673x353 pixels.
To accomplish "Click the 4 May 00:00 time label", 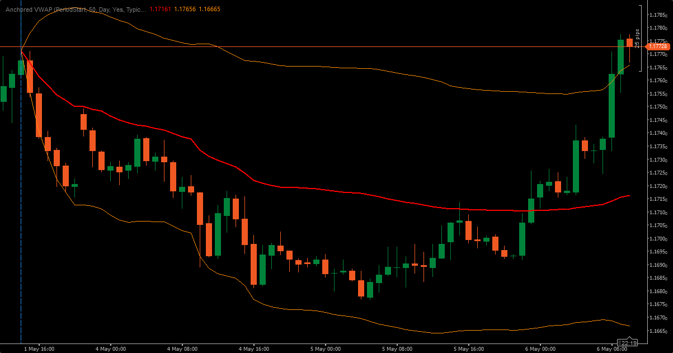I will click(x=111, y=349).
